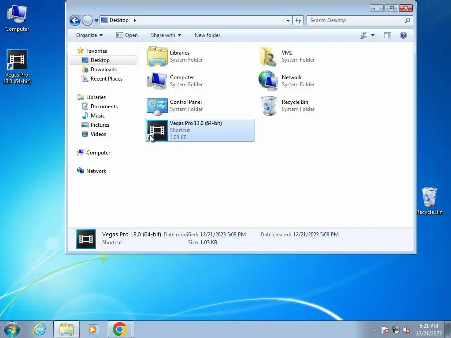
Task: Select the Control Panel icon in file list
Action: click(x=157, y=106)
